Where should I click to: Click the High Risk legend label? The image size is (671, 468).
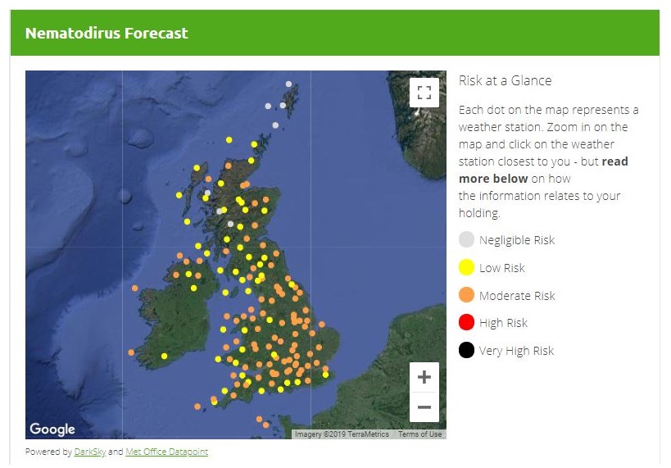pyautogui.click(x=503, y=323)
